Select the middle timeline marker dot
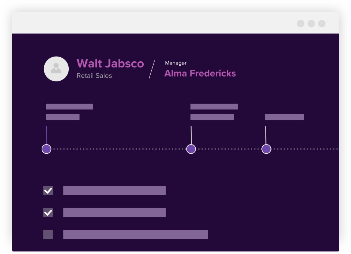Viewport: 351px width, 254px height. click(191, 149)
